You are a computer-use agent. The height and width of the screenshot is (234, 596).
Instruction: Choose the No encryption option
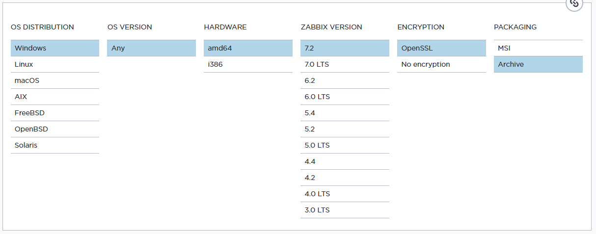pos(441,64)
